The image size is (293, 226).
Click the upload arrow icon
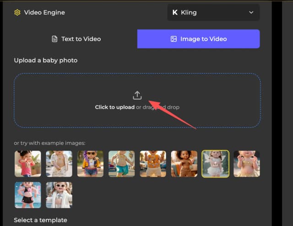click(x=137, y=95)
